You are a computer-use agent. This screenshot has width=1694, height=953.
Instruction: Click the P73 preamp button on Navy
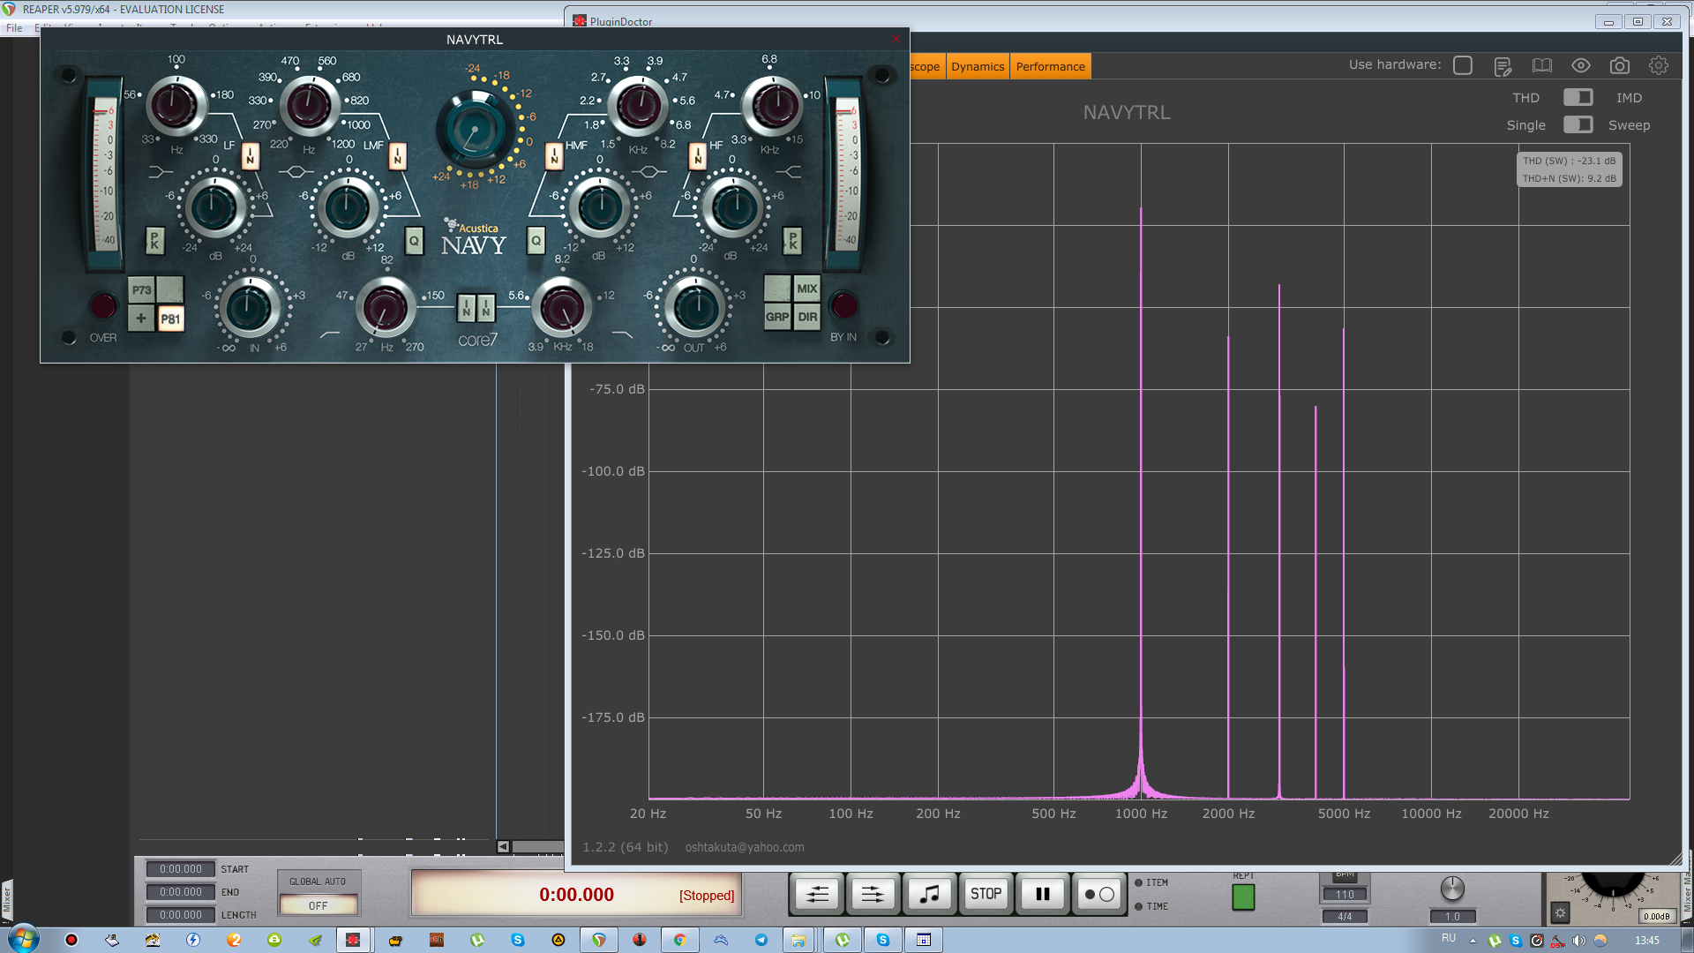[142, 289]
